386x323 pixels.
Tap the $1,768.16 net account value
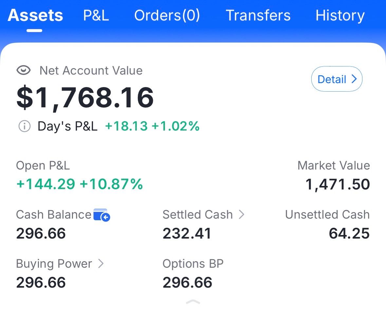(x=85, y=98)
